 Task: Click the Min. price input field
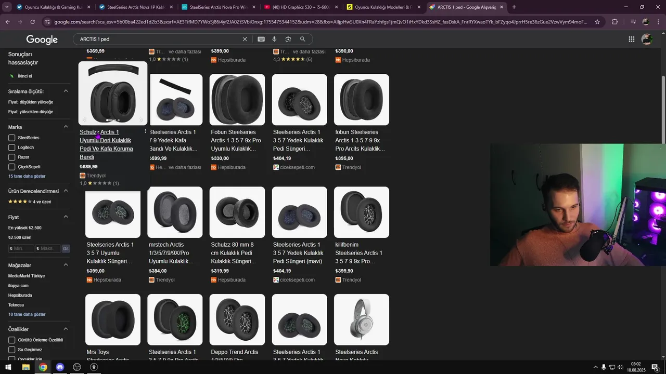coord(21,249)
